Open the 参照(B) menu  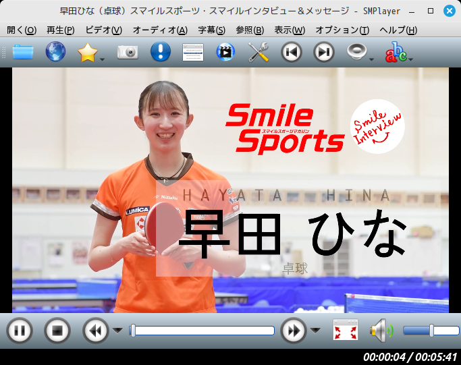click(x=250, y=30)
